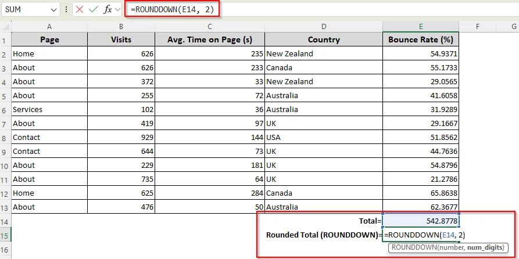Viewport: 519px width, 259px height.
Task: Open the formula bar options dots
Action: tap(66, 10)
